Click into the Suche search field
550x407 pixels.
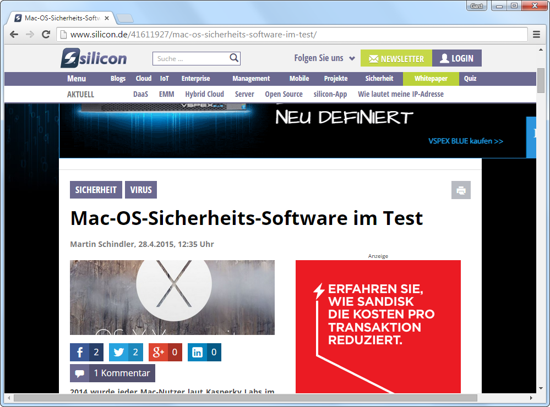point(190,58)
